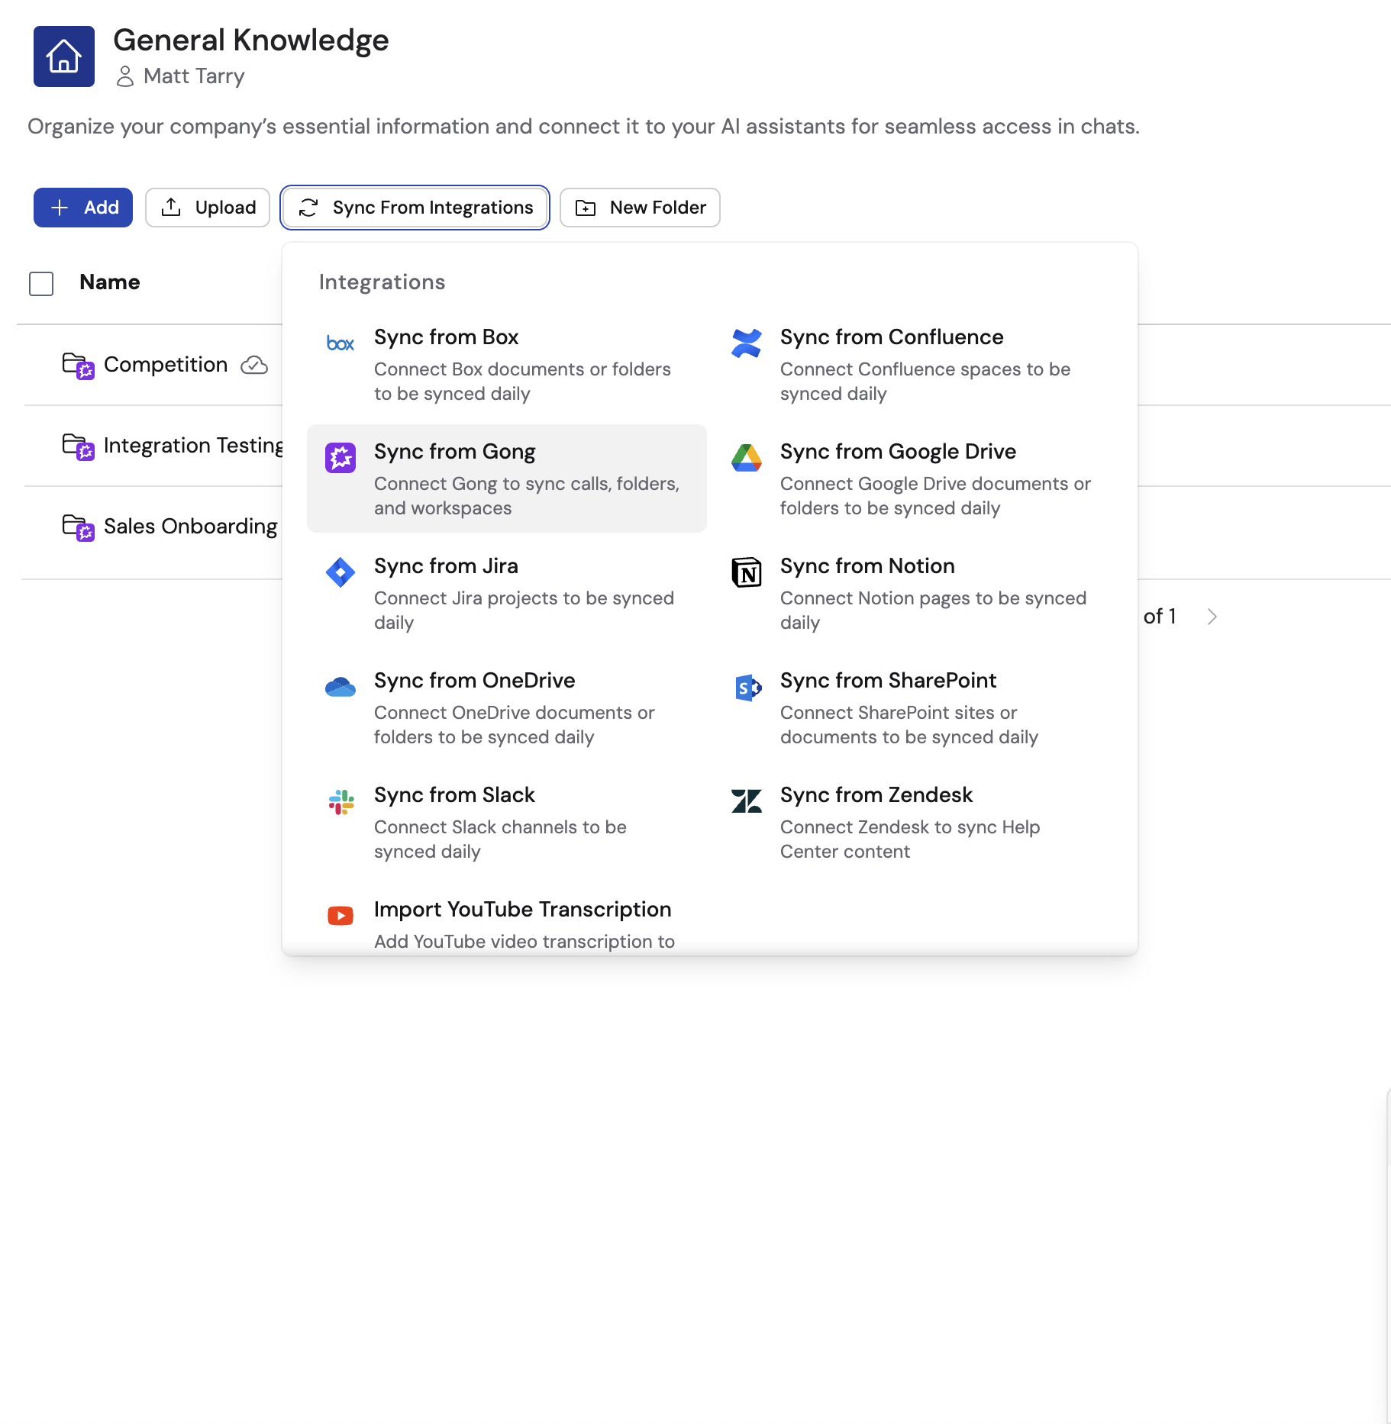Screen dimensions: 1391x1424
Task: Toggle the select-all checkbox next to Name
Action: click(41, 283)
